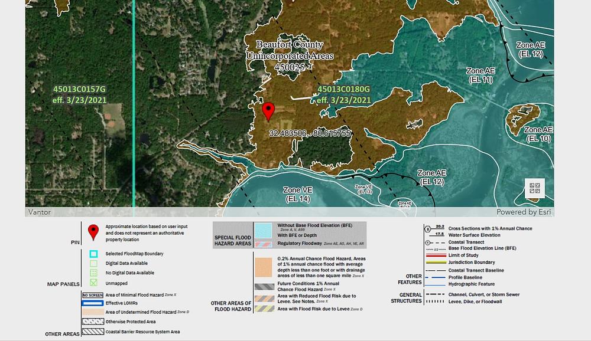Click the Effective LOMRs blue rectangle icon

pyautogui.click(x=93, y=303)
